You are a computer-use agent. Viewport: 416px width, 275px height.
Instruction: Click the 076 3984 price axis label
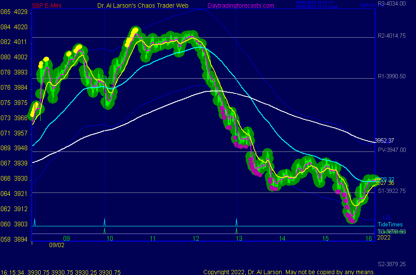14,88
